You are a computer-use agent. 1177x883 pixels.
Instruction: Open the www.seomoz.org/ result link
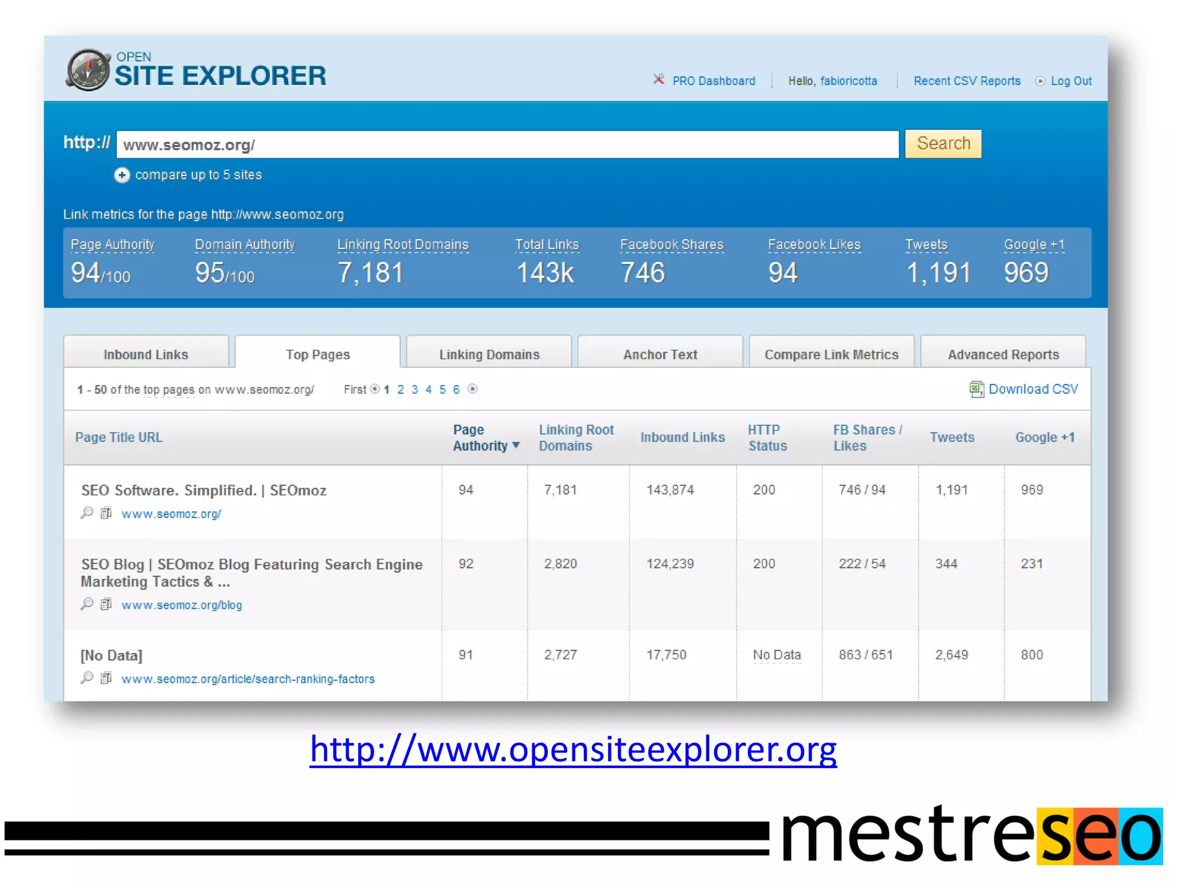pos(171,514)
